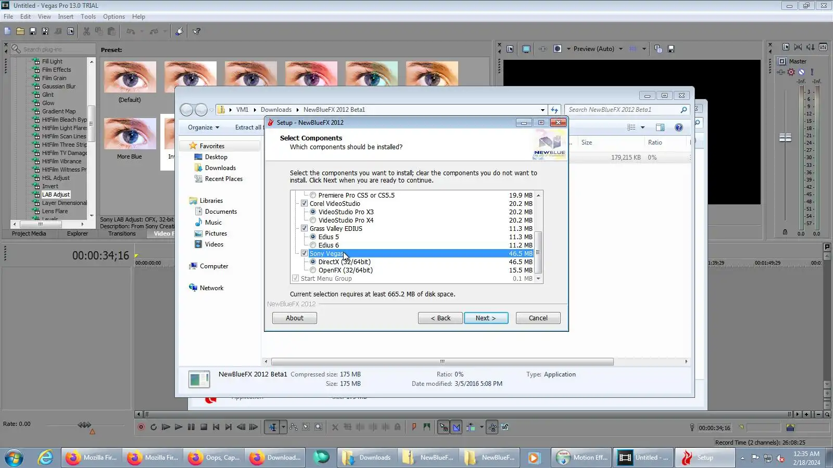Click the Dim Output speaker icon in Master panel
Viewport: 833px width, 468px height.
811,47
